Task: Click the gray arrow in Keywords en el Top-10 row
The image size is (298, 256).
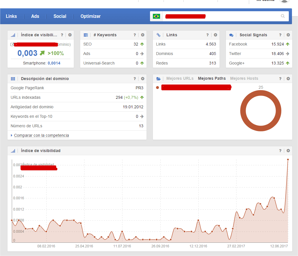Action: pyautogui.click(x=142, y=117)
